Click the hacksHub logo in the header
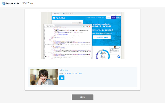 click(x=10, y=3)
